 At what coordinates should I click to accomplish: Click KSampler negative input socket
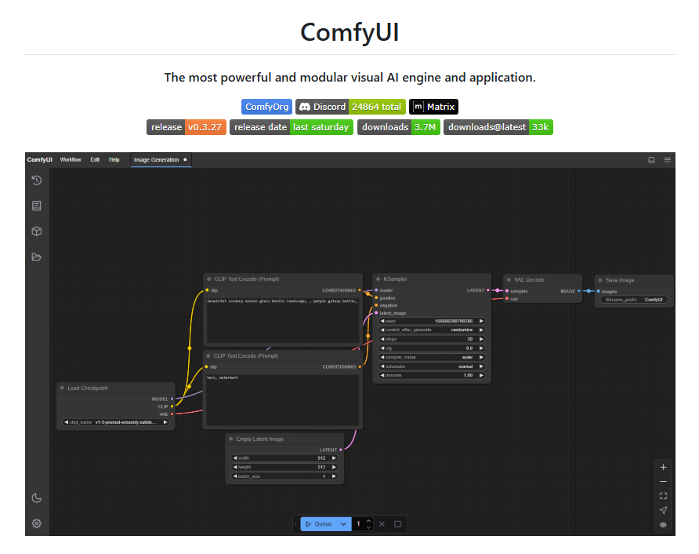pyautogui.click(x=376, y=305)
